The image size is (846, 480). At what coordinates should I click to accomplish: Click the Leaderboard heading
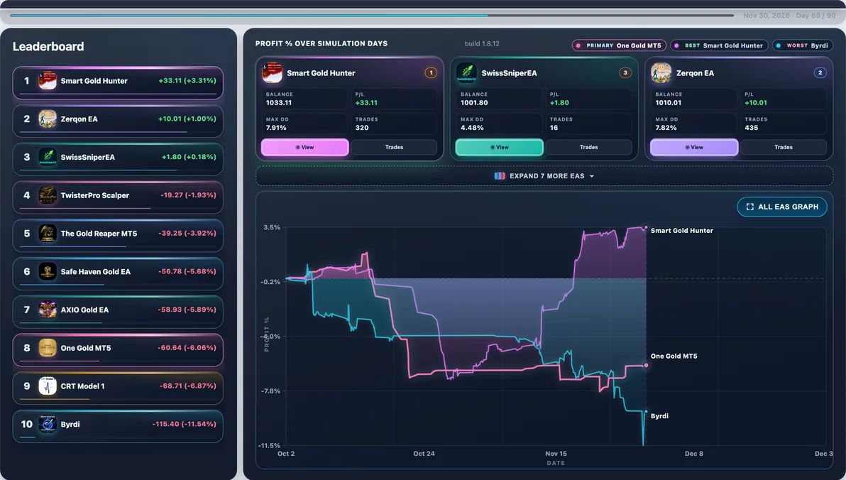48,46
